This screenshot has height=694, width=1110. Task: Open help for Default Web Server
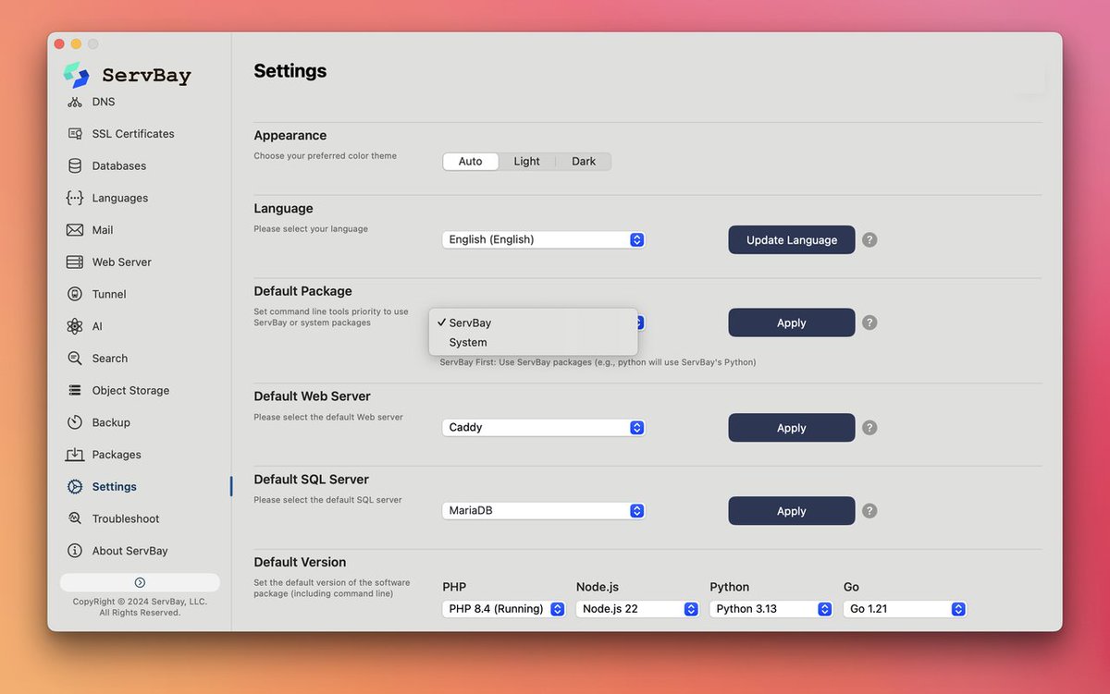click(x=869, y=428)
